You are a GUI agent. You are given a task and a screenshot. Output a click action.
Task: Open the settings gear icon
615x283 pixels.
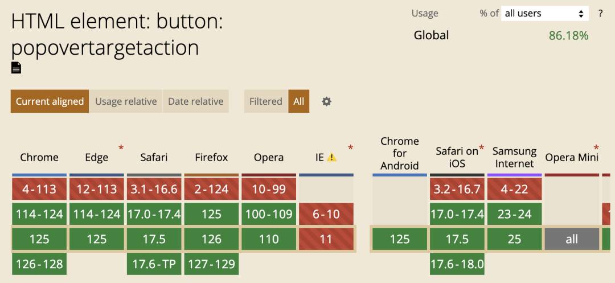[326, 101]
